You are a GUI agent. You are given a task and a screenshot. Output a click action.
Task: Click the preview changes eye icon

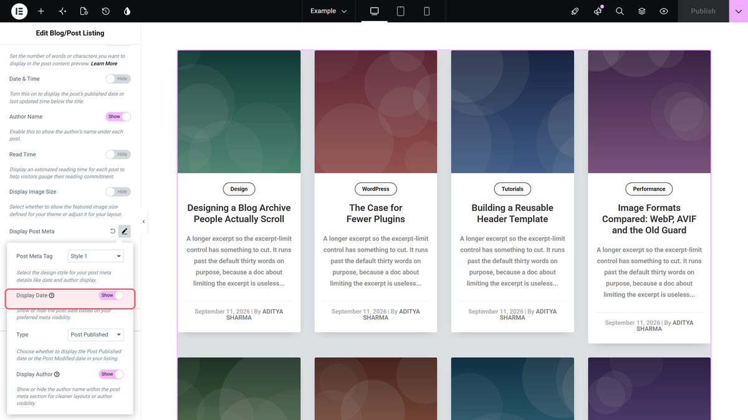664,11
